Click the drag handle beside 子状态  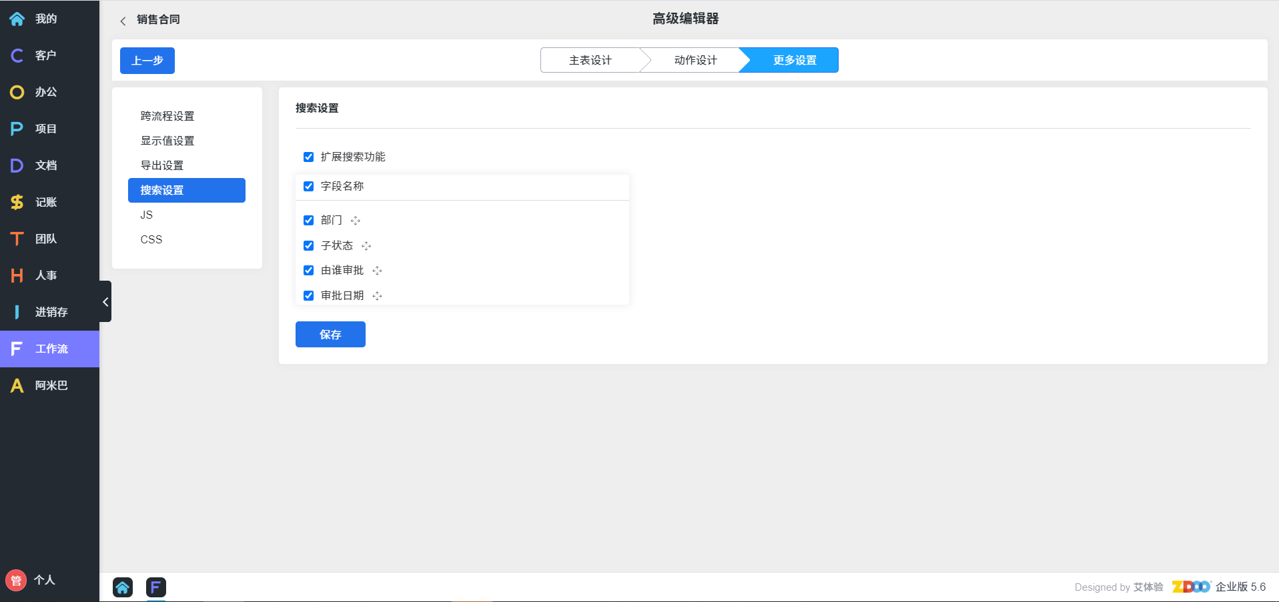coord(366,246)
